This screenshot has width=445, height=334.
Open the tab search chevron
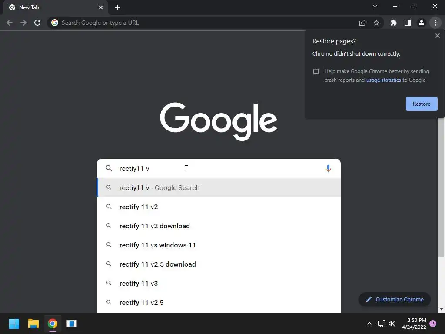[x=375, y=6]
